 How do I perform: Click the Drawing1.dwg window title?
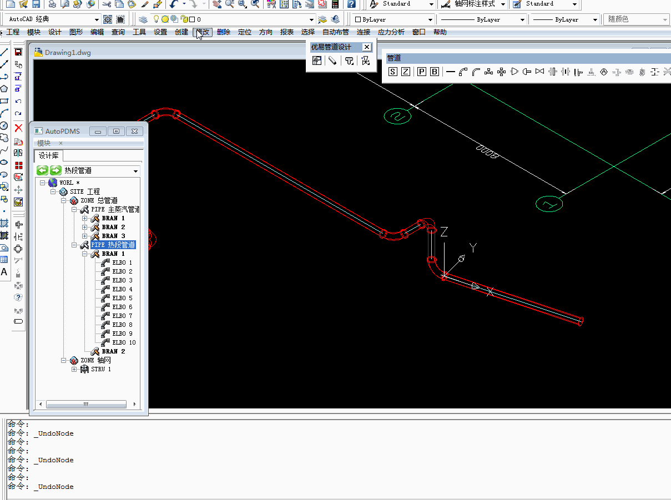coord(68,53)
